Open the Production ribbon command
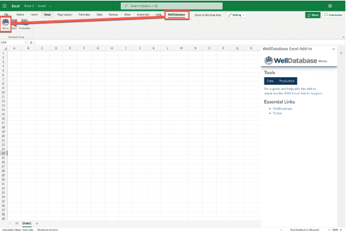Image resolution: width=346 pixels, height=232 pixels. point(25,24)
